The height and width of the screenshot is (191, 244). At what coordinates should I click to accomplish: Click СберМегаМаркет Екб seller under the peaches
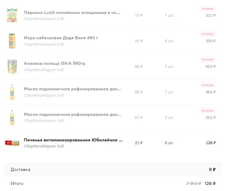(x=44, y=19)
